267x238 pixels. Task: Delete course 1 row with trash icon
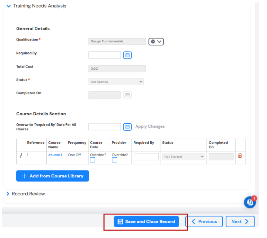point(240,155)
